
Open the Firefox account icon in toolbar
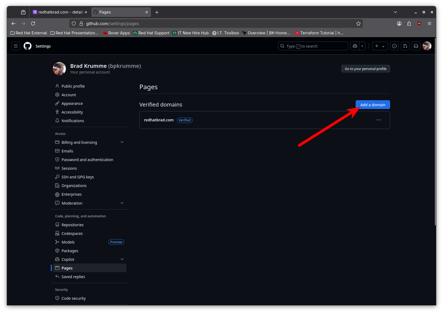click(x=399, y=24)
